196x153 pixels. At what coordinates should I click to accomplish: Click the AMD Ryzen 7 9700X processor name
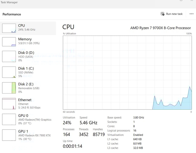coord(161,28)
